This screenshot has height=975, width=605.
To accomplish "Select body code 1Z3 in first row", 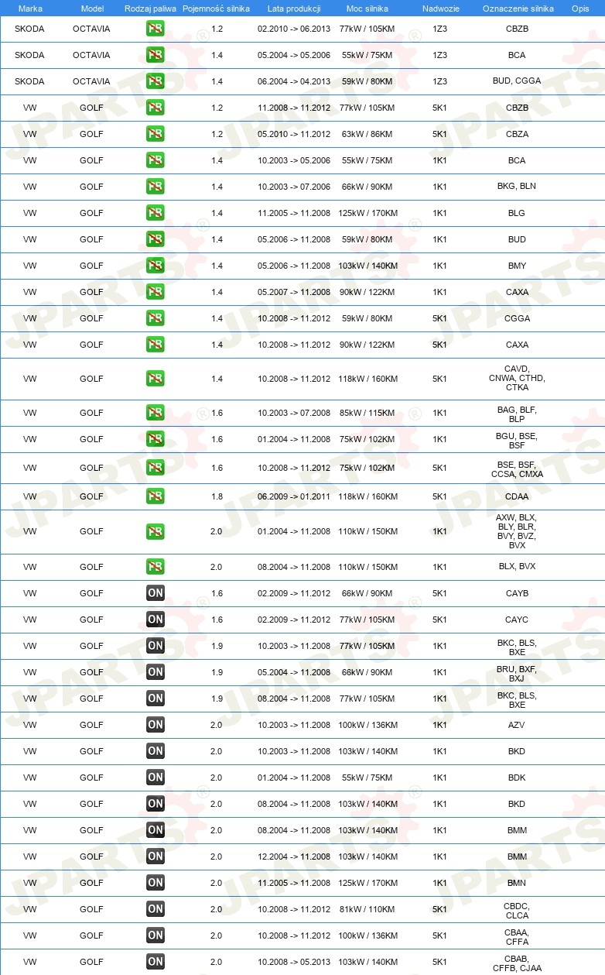I will coord(439,29).
